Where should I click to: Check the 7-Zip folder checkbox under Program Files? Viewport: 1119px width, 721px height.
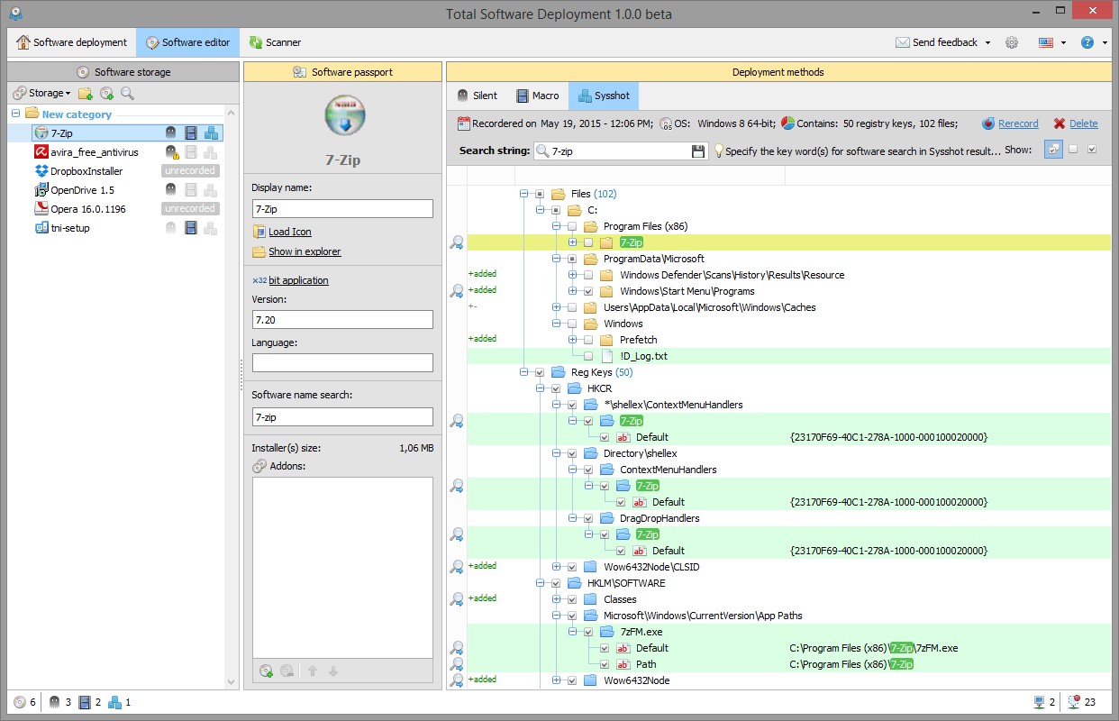(x=588, y=242)
